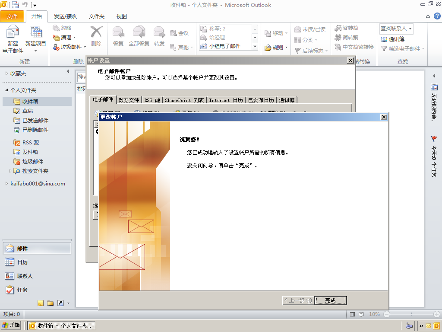
Task: Open navigation pane configure buttons dropdown
Action: [69, 303]
